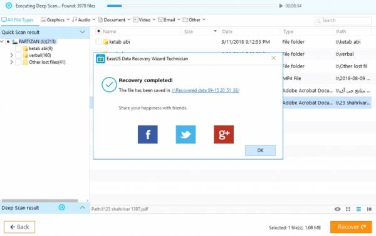376x236 pixels.
Task: Switch to the list view
Action: click(x=358, y=209)
